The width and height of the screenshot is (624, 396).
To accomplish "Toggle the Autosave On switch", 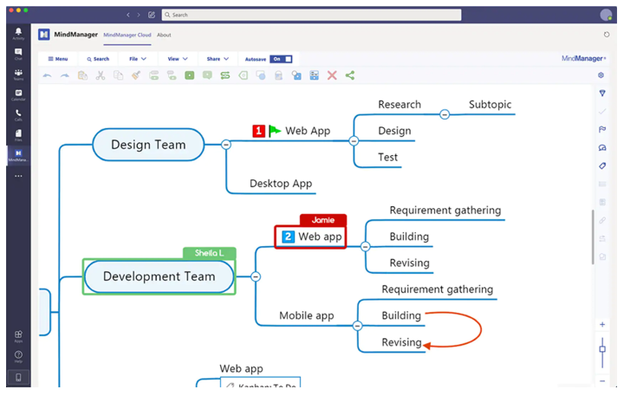I will coord(281,59).
